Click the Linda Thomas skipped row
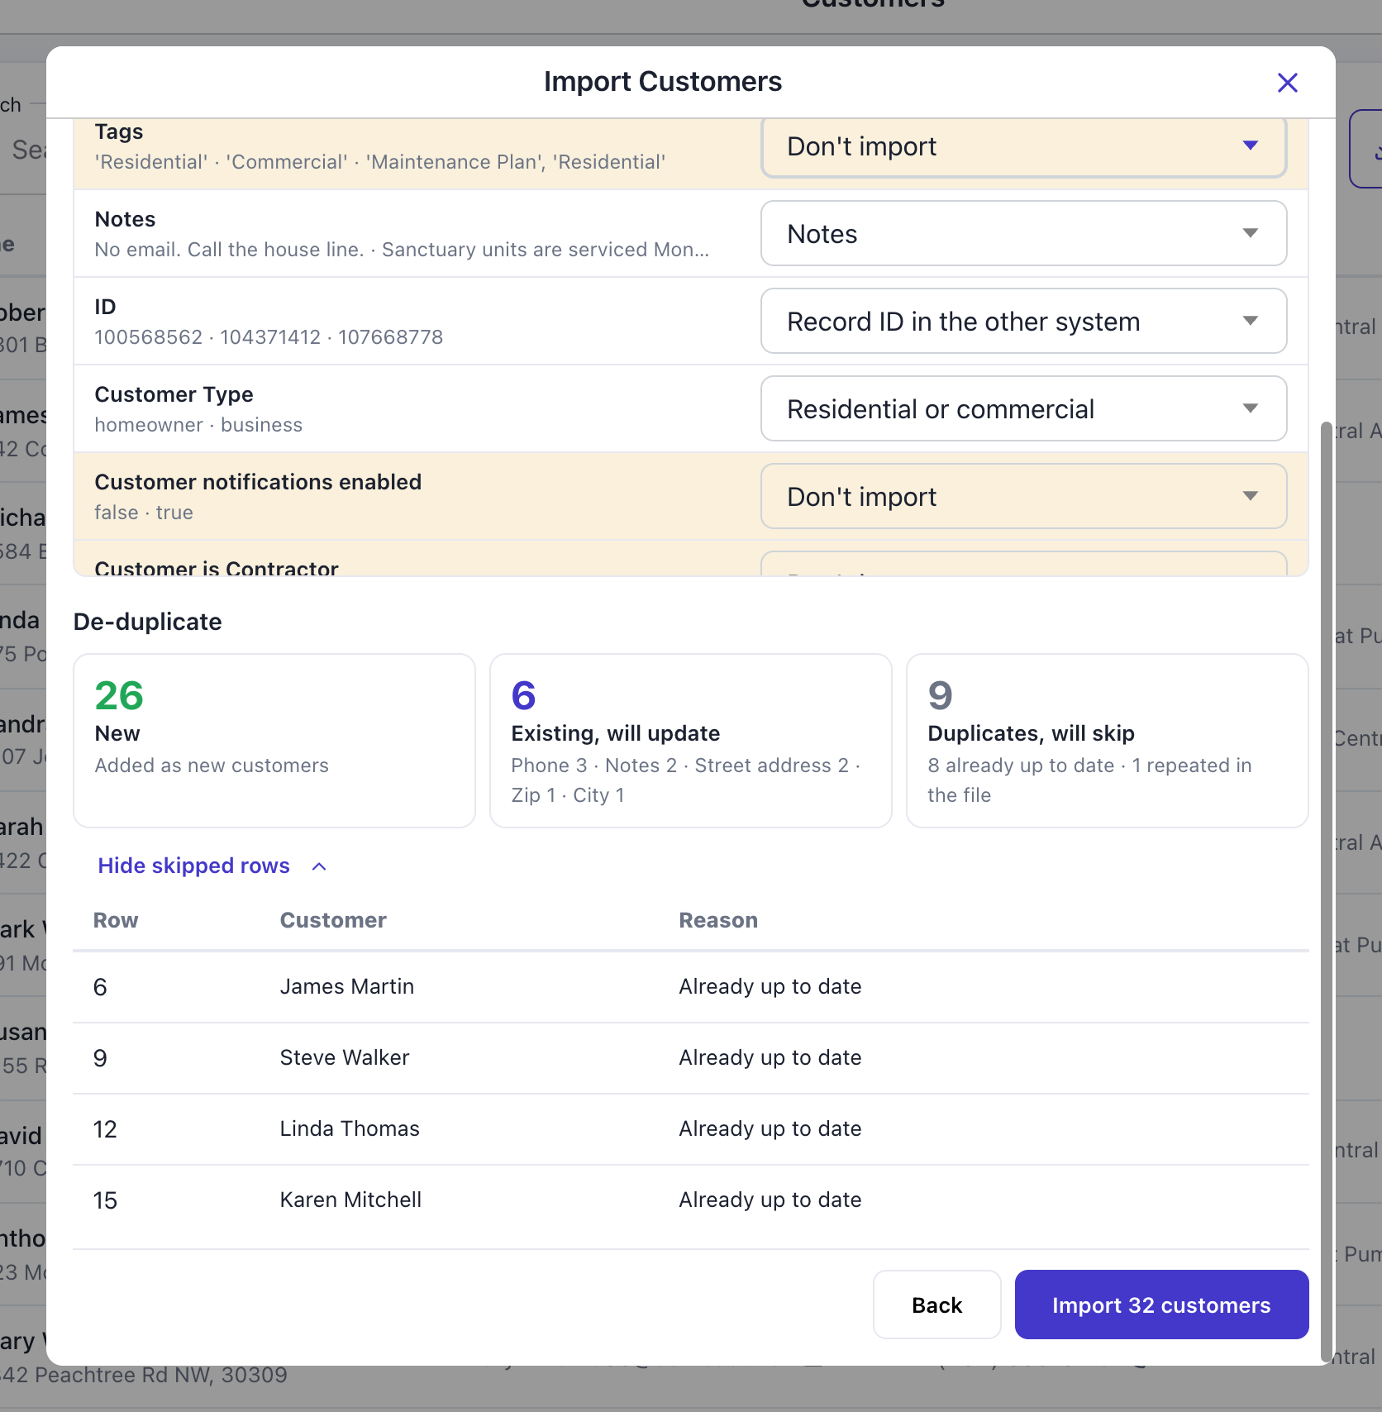Image resolution: width=1382 pixels, height=1412 pixels. point(691,1129)
